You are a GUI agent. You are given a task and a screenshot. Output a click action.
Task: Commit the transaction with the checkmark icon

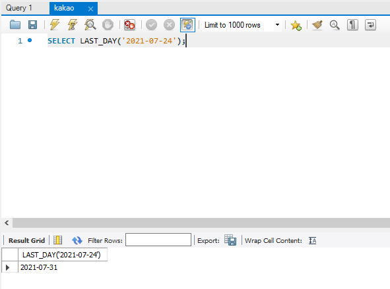click(151, 25)
